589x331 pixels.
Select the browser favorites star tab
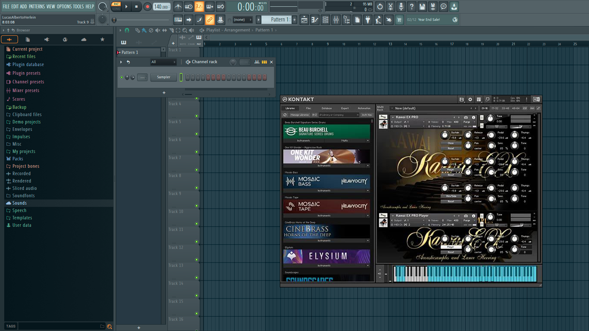click(x=102, y=40)
